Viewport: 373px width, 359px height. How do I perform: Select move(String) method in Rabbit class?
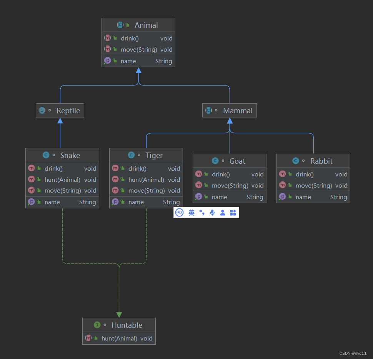point(313,185)
